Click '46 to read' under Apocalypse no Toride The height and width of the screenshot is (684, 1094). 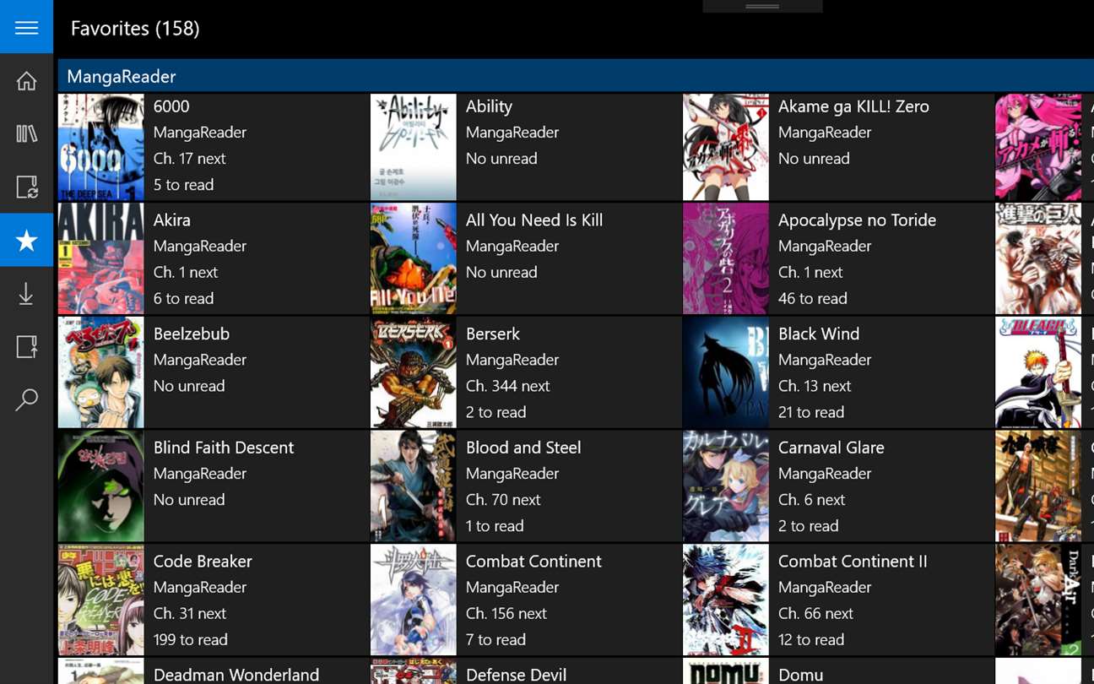click(812, 298)
